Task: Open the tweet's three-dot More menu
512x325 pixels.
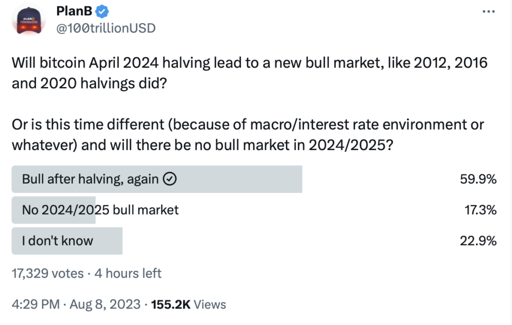Action: click(487, 11)
